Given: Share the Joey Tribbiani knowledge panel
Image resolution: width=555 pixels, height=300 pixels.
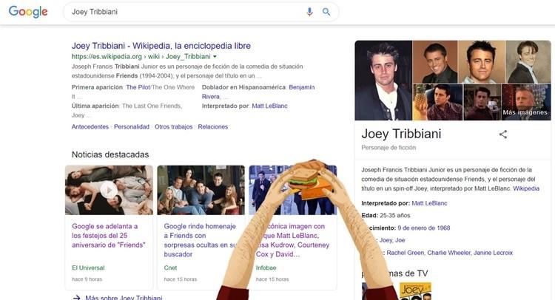Looking at the screenshot, I should coord(503,134).
